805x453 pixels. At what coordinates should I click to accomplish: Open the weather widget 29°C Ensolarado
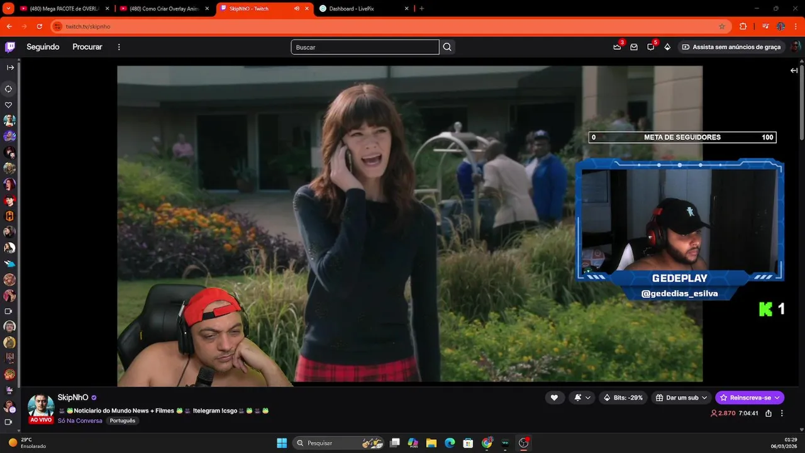pos(27,443)
